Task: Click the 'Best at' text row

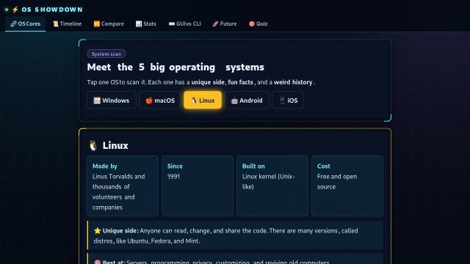Action: (x=235, y=259)
